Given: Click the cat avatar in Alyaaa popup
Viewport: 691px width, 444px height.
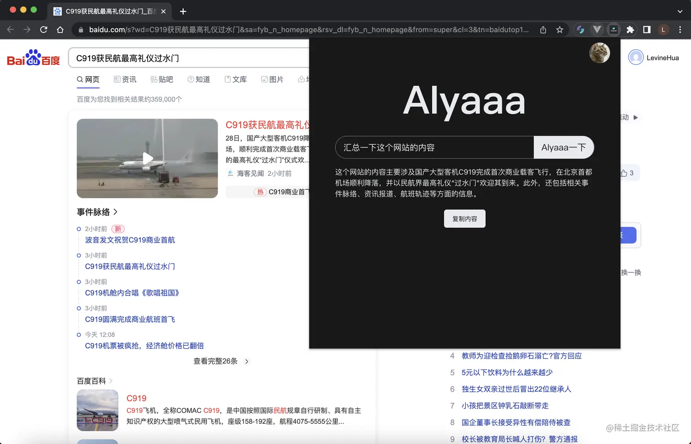Looking at the screenshot, I should pos(600,53).
